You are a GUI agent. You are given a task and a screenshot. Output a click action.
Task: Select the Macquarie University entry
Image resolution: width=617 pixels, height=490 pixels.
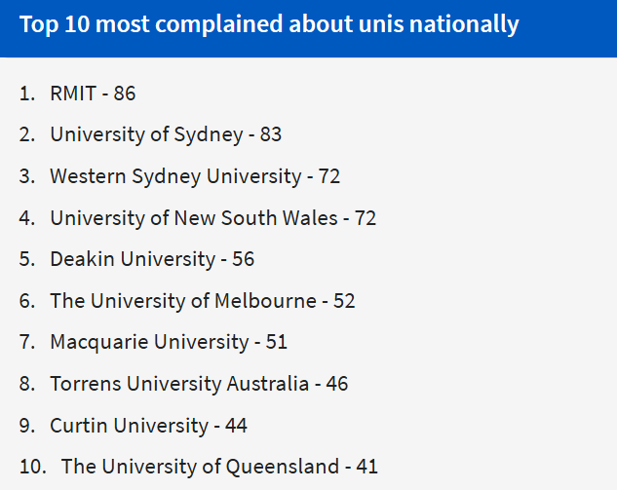pyautogui.click(x=149, y=342)
